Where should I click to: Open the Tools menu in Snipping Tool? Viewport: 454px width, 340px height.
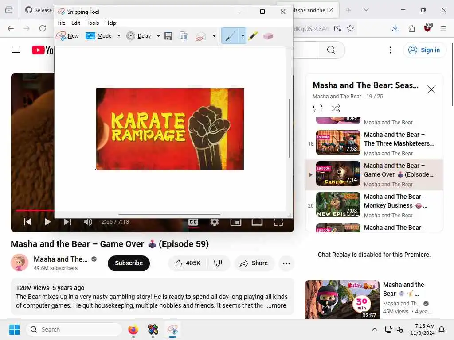[93, 23]
